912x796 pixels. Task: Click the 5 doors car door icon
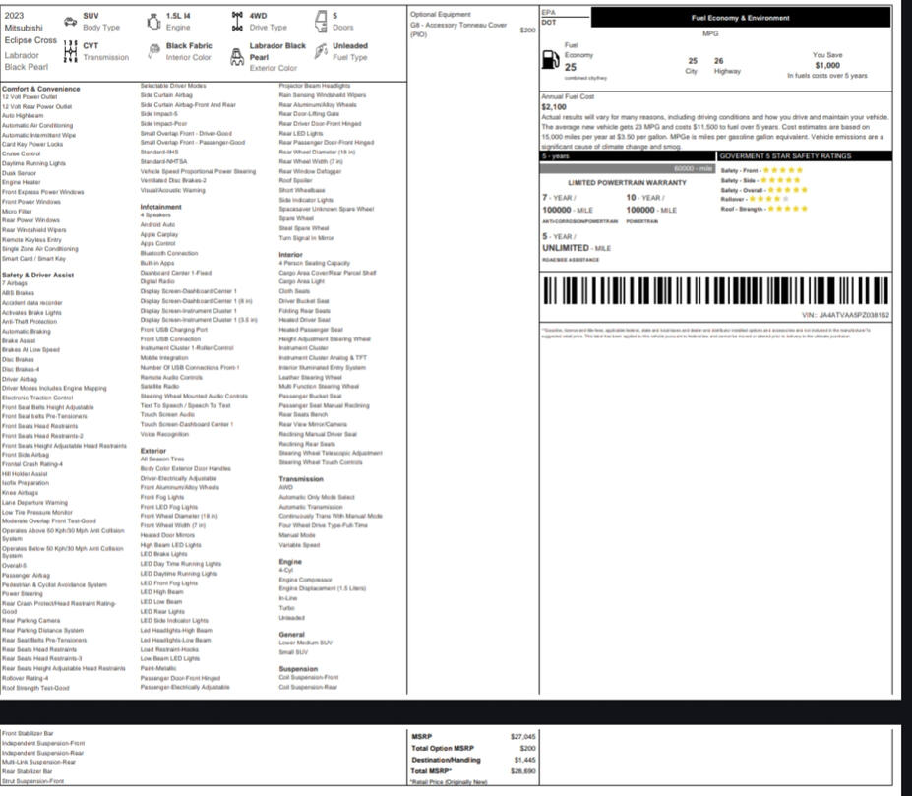[x=321, y=22]
